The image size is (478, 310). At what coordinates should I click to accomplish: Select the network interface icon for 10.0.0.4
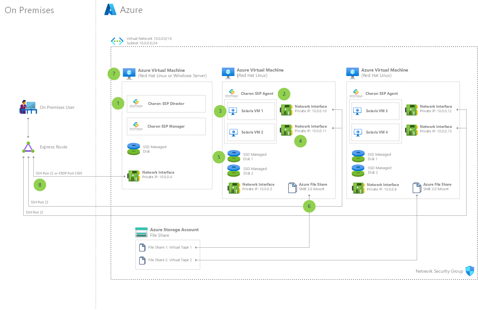coord(134,176)
